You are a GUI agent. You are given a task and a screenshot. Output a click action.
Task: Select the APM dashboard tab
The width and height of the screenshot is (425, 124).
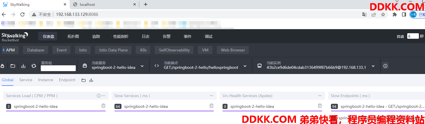(10, 50)
